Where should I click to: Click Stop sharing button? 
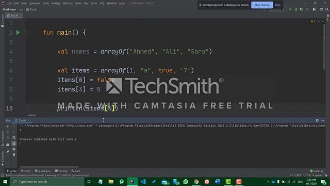[262, 5]
